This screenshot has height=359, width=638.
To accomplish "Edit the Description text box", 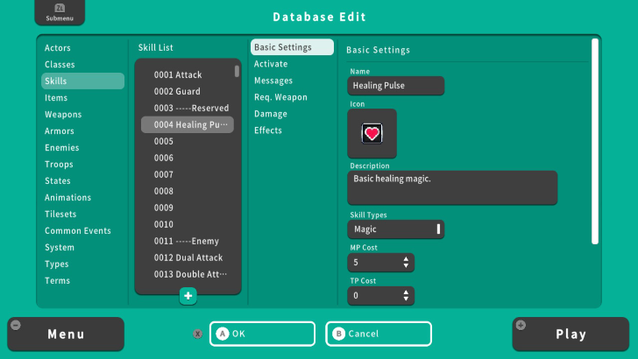I will pyautogui.click(x=452, y=188).
